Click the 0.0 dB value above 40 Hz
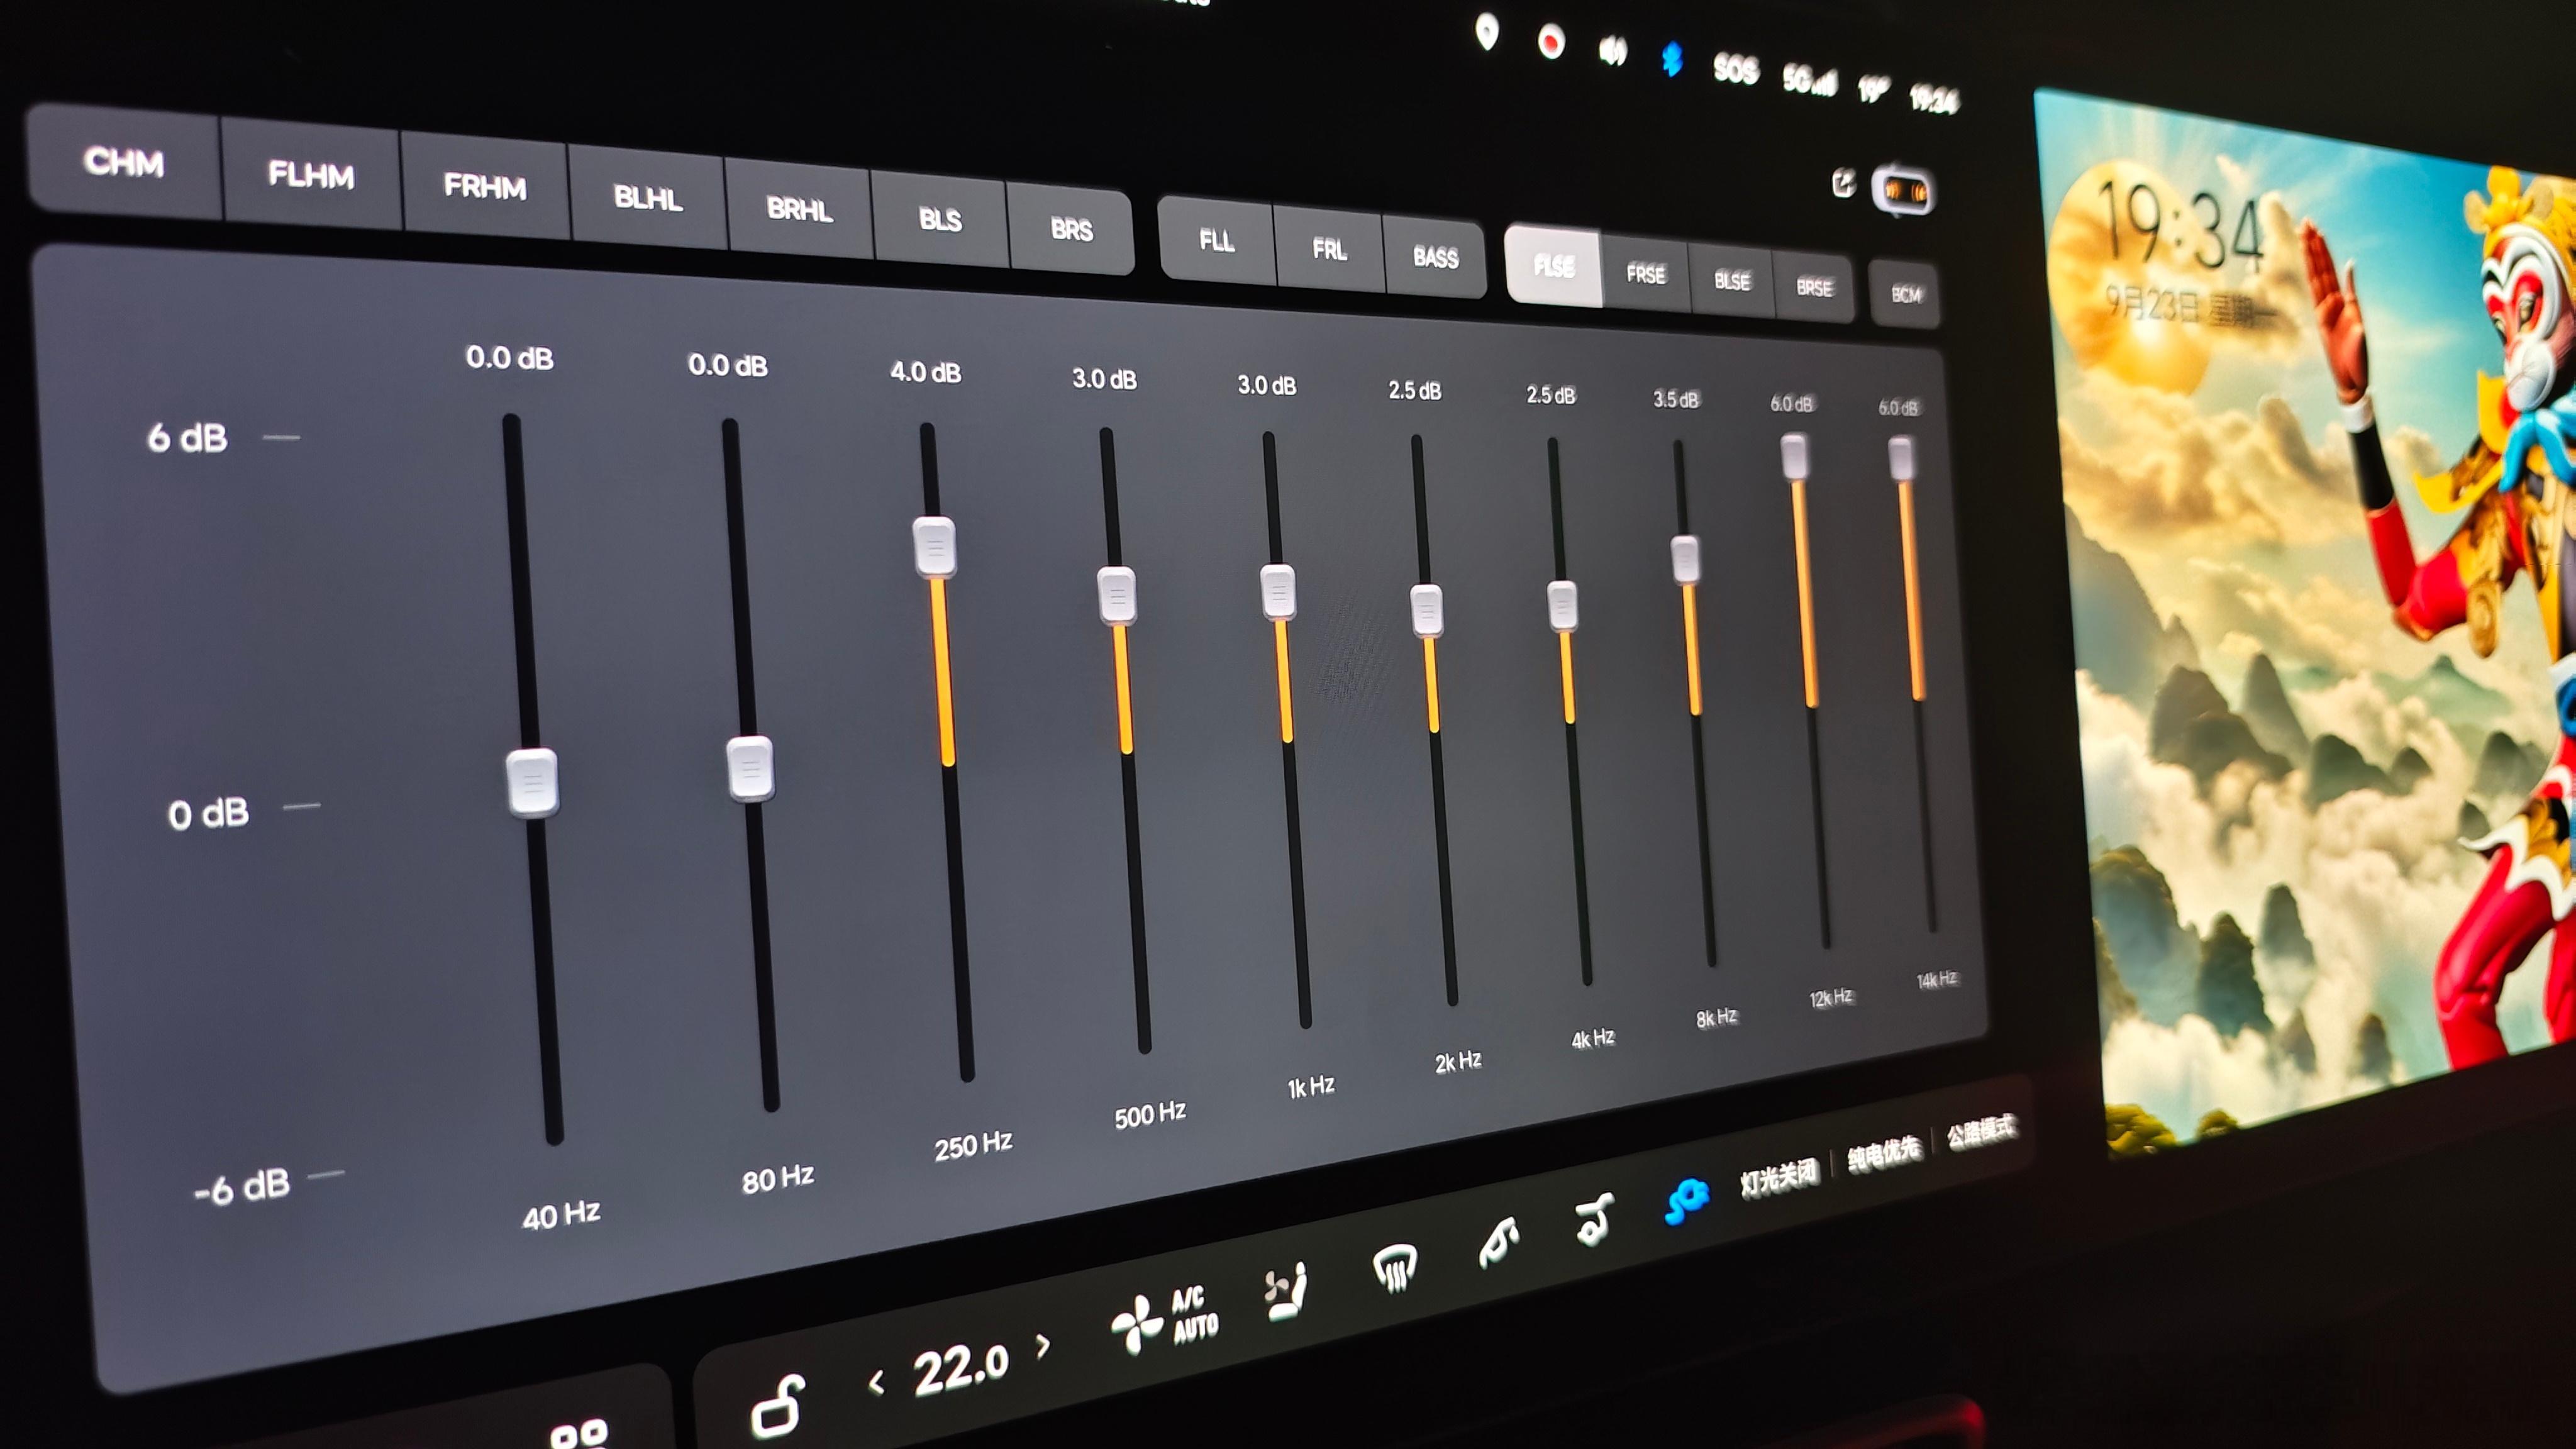The width and height of the screenshot is (2576, 1449). pos(509,357)
